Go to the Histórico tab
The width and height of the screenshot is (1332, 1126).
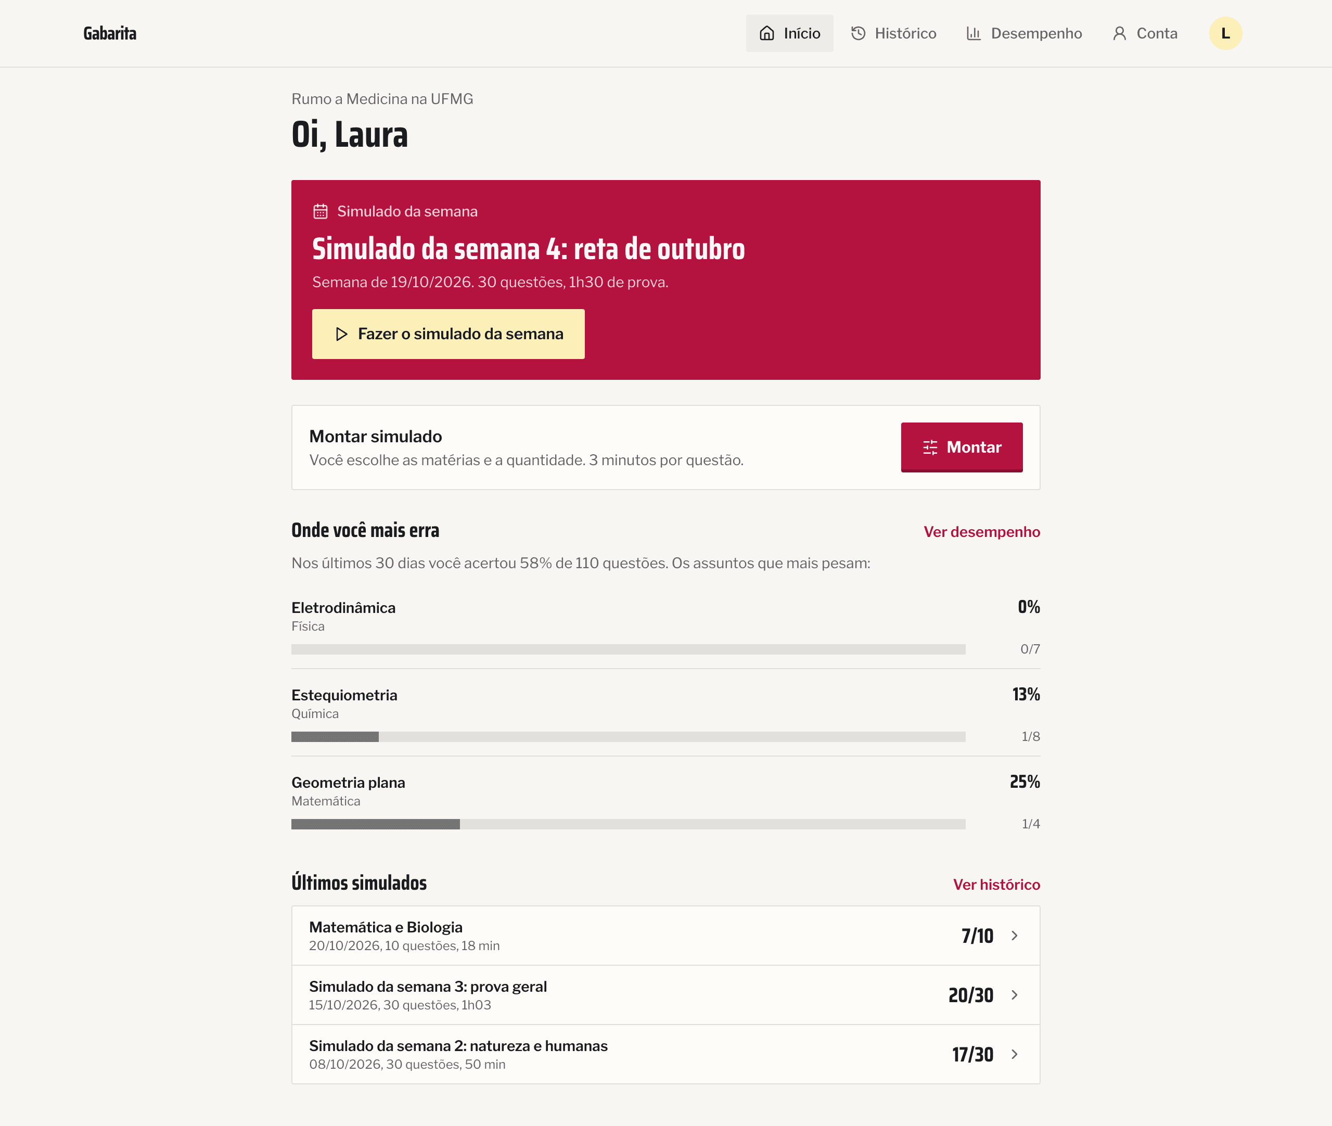pyautogui.click(x=893, y=33)
